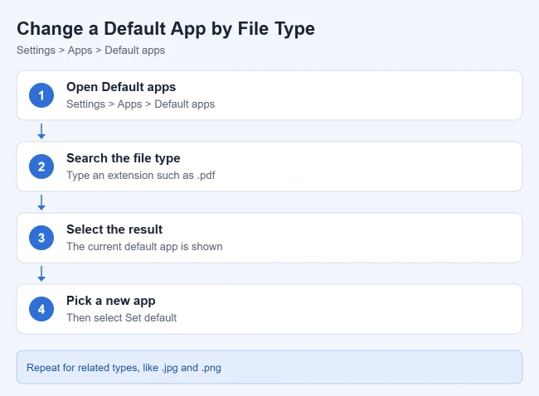Click 'Then select Set default' text
Viewport: 539px width, 396px height.
click(121, 317)
